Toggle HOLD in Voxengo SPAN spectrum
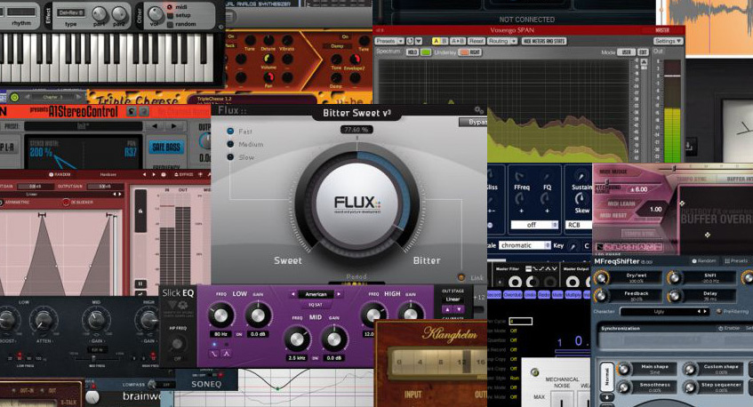This screenshot has width=753, height=407. tap(413, 52)
